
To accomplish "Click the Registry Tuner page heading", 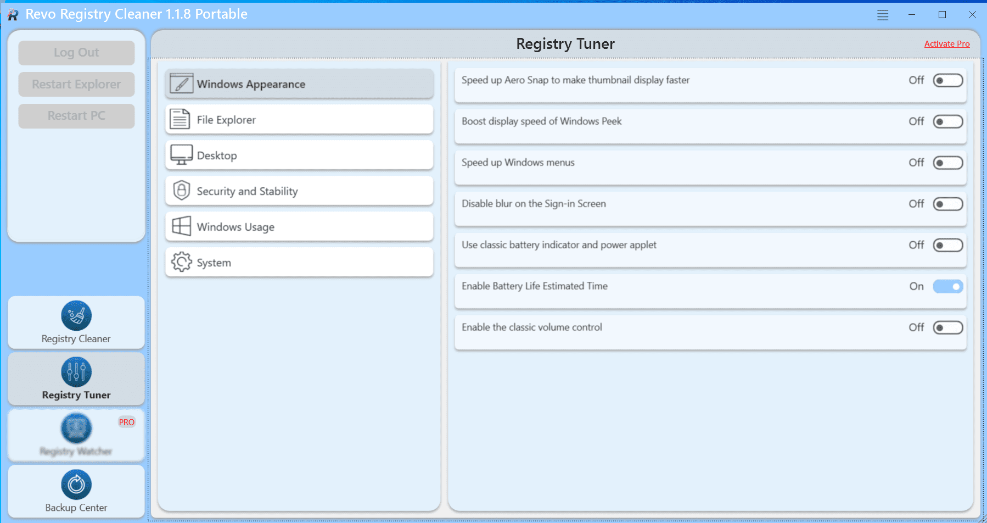I will pos(565,44).
